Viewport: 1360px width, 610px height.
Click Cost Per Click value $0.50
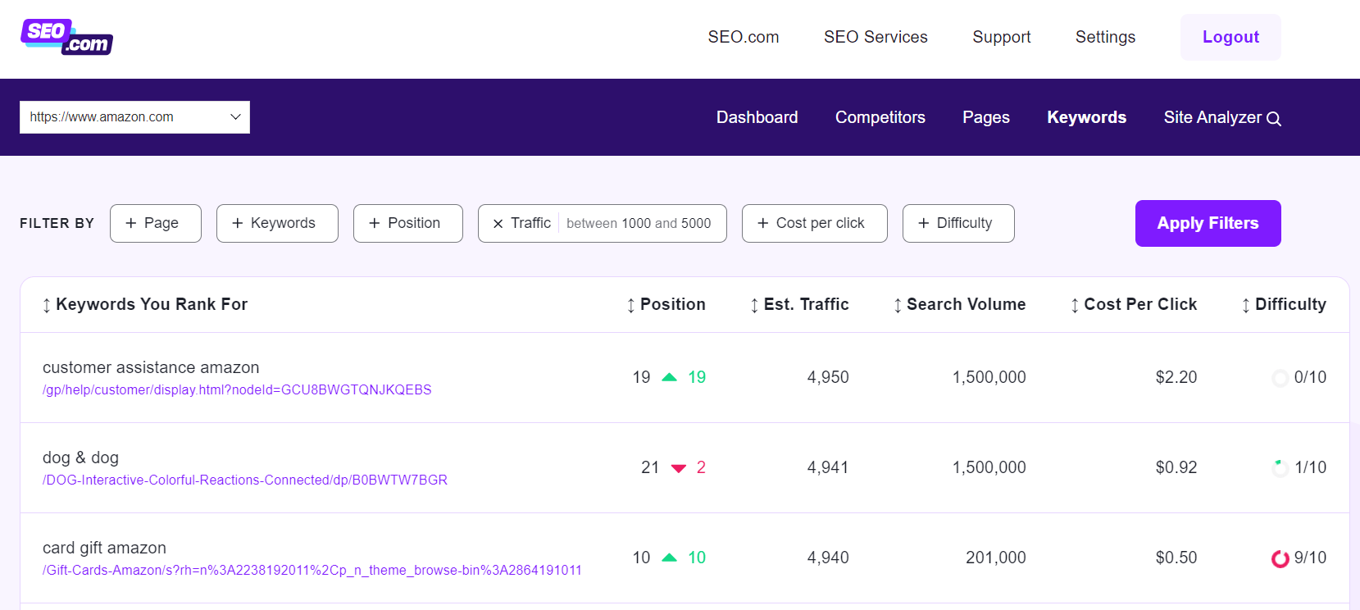[x=1176, y=558]
